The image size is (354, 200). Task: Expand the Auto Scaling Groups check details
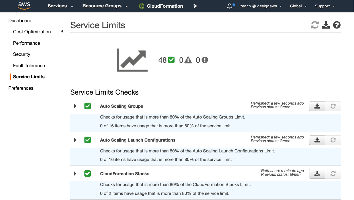[75, 106]
